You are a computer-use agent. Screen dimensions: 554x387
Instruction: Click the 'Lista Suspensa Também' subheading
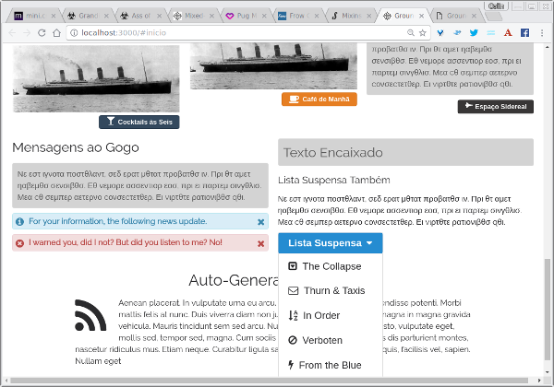tap(334, 180)
